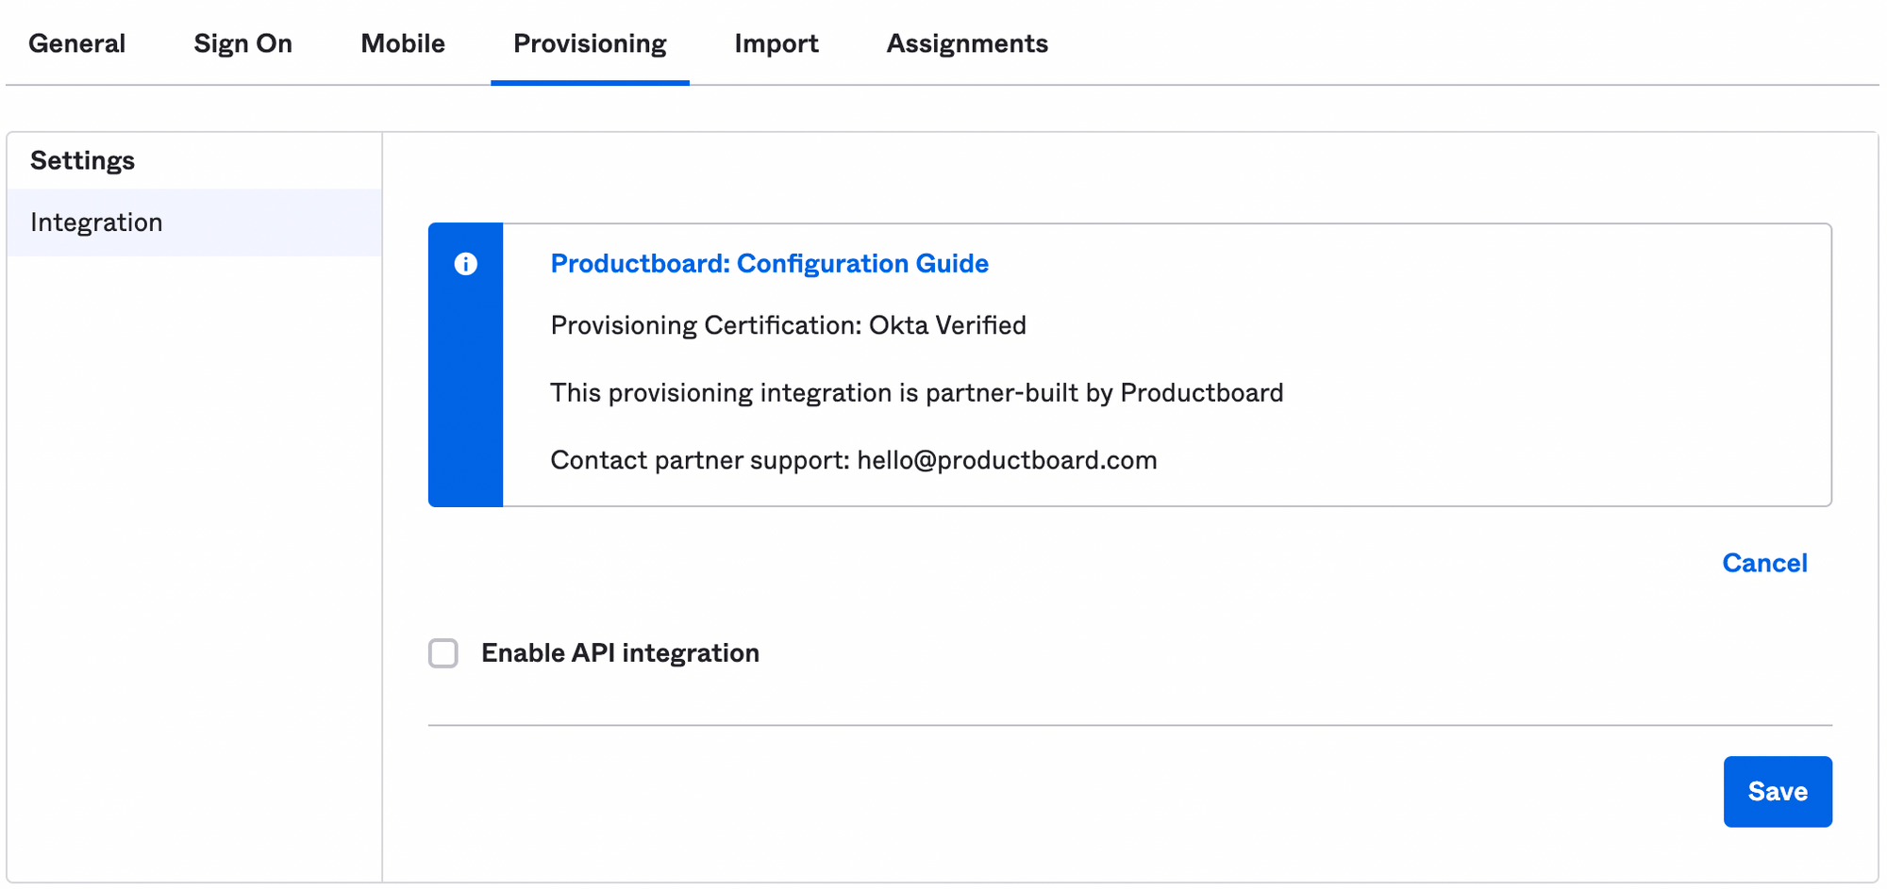Click the Cancel link
Screen dimensions: 1887x889
coord(1763,563)
